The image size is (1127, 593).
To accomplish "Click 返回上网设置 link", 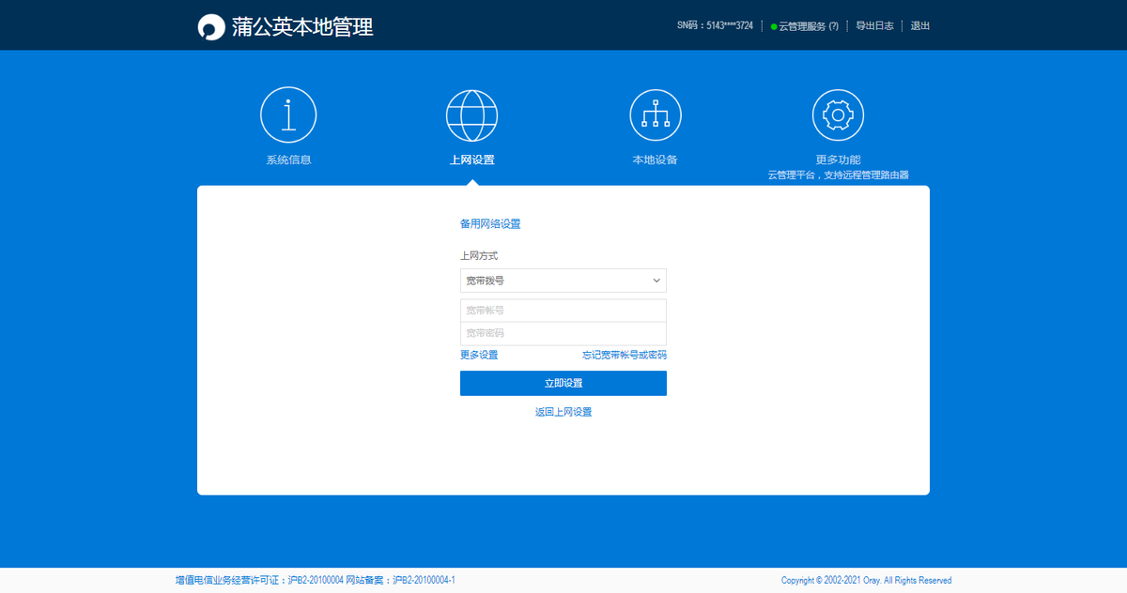I will coord(563,412).
